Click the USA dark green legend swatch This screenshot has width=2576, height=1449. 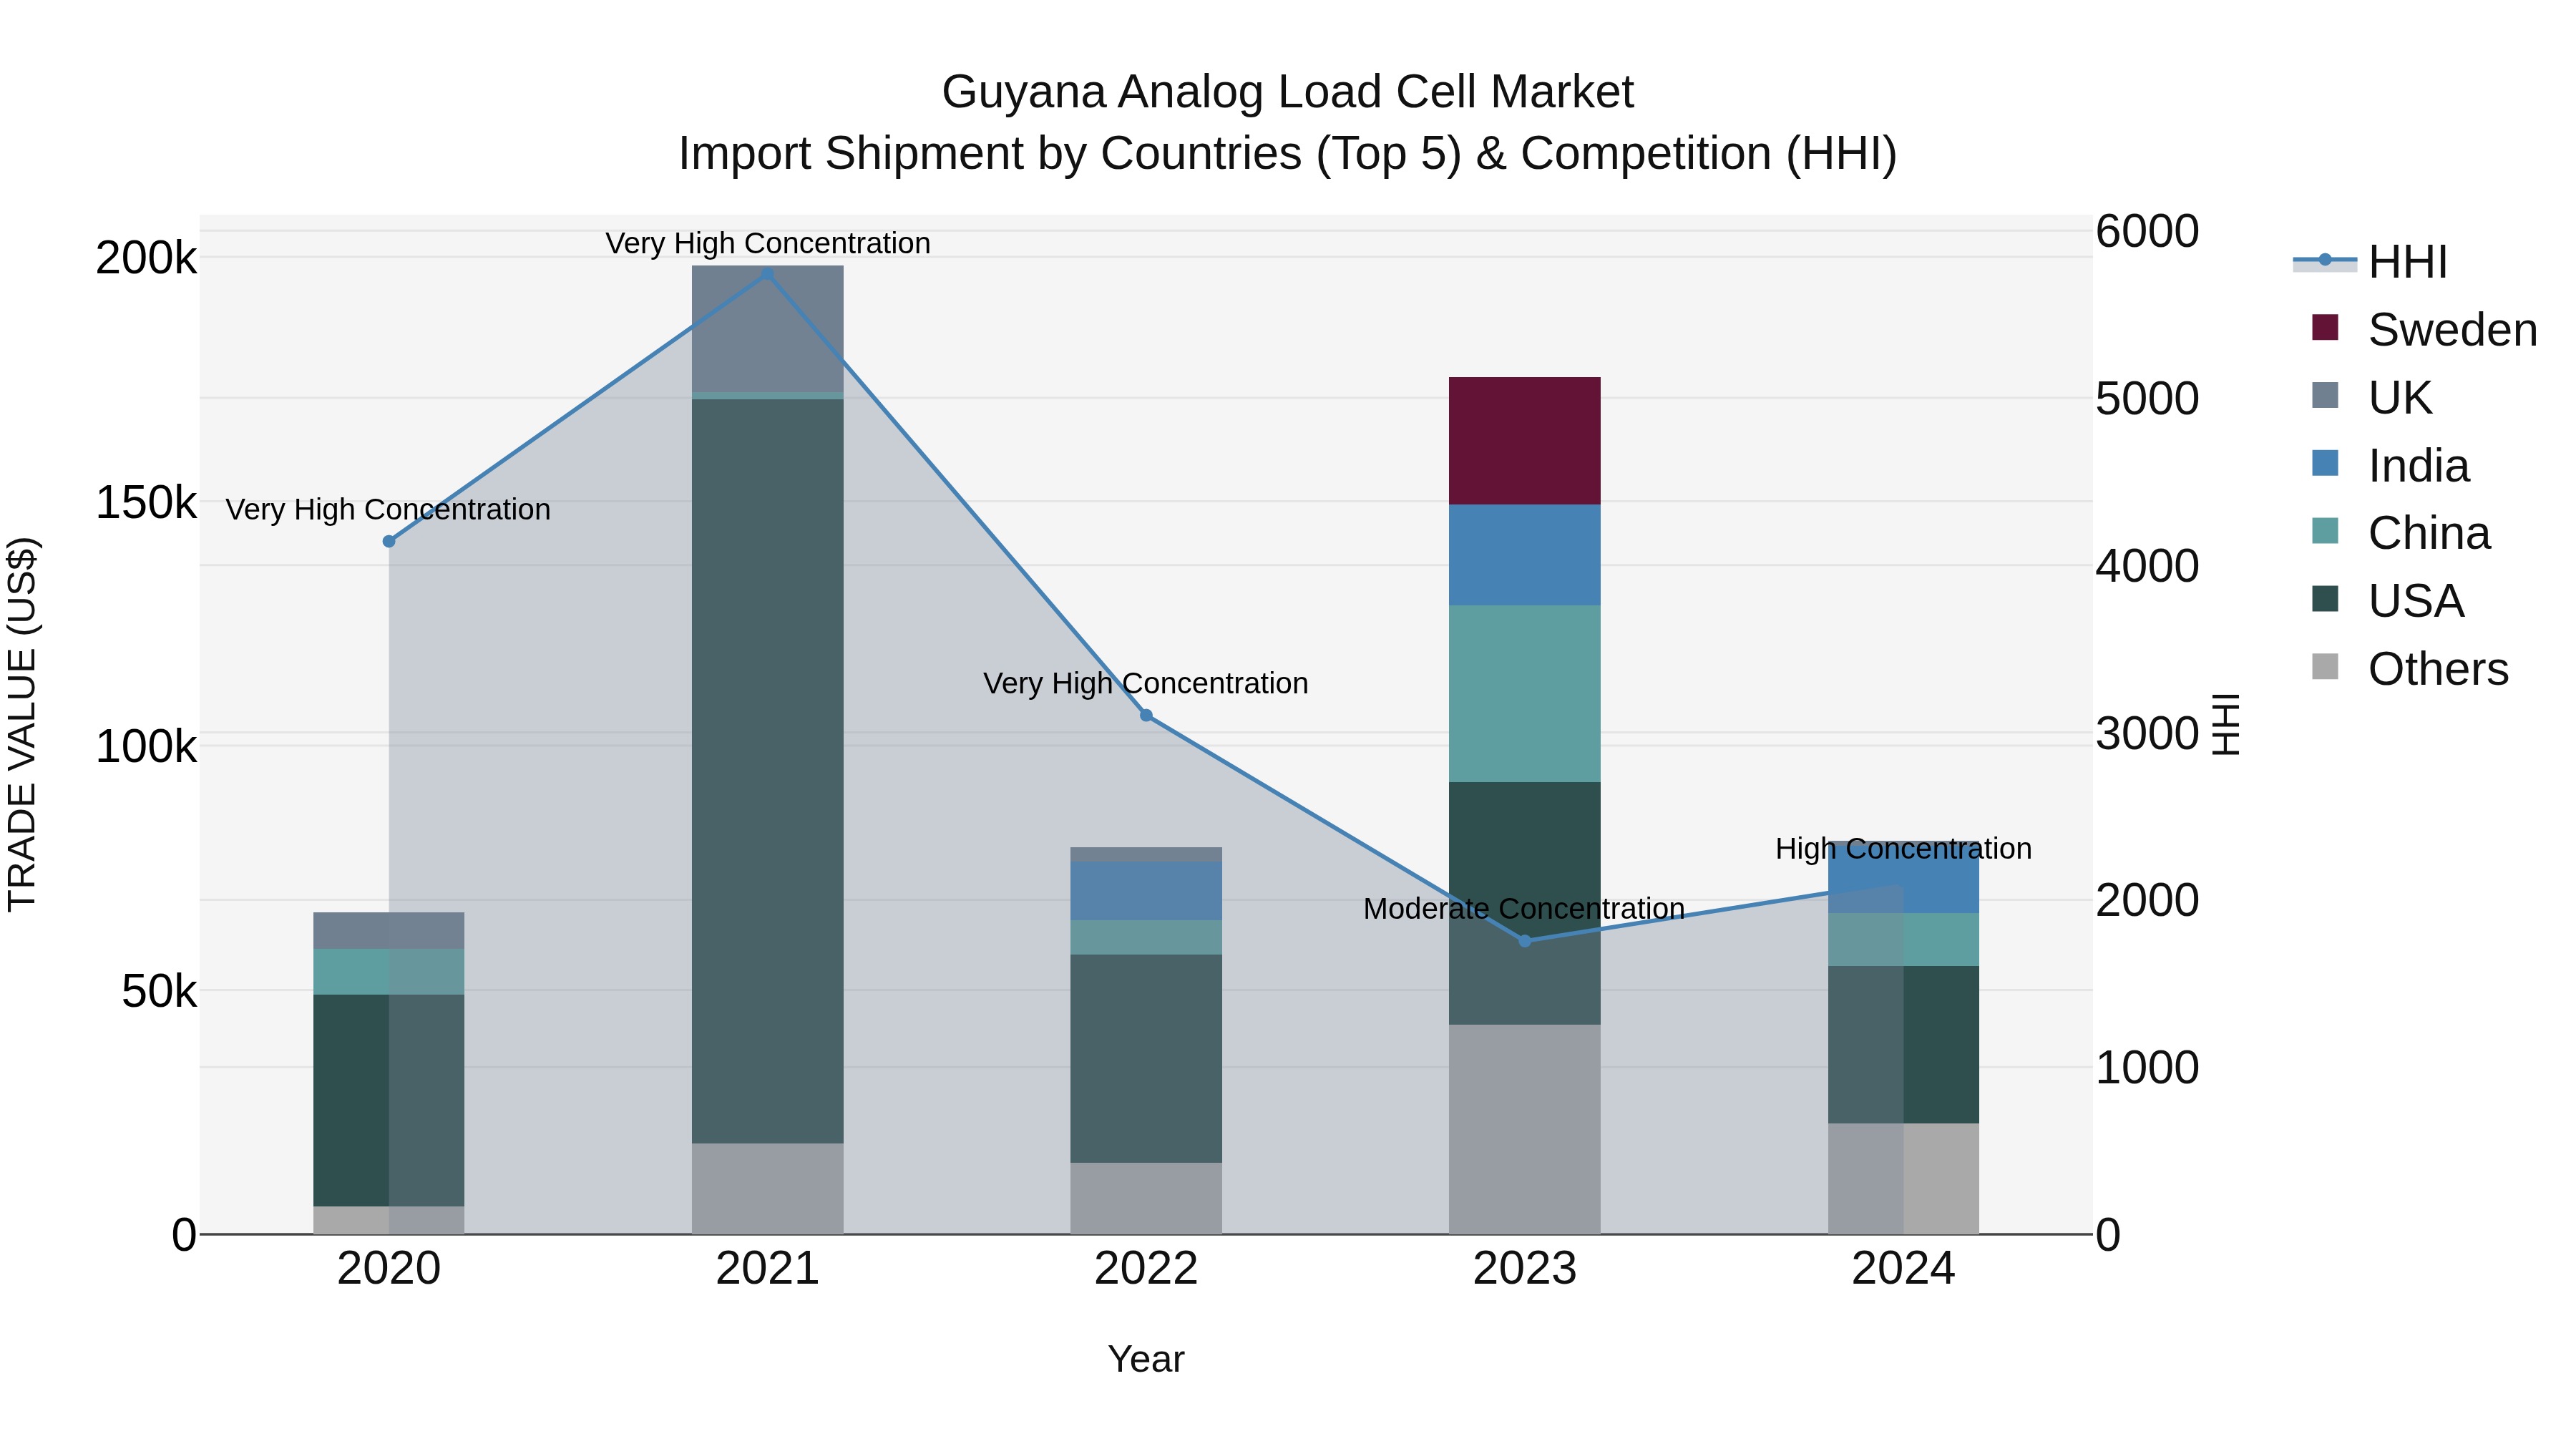click(x=2325, y=598)
